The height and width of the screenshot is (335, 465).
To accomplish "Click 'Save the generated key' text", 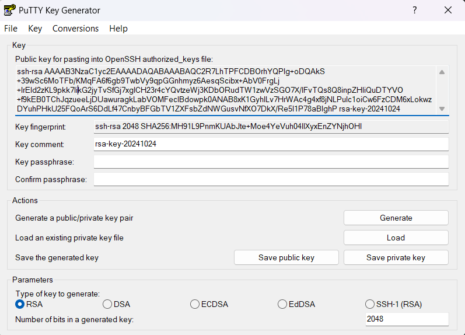I will [57, 257].
